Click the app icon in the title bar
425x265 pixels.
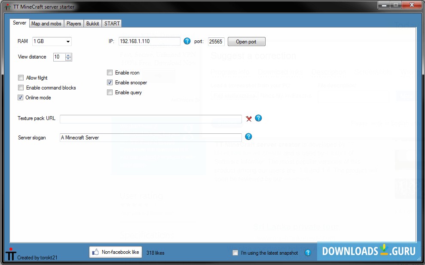pos(8,7)
